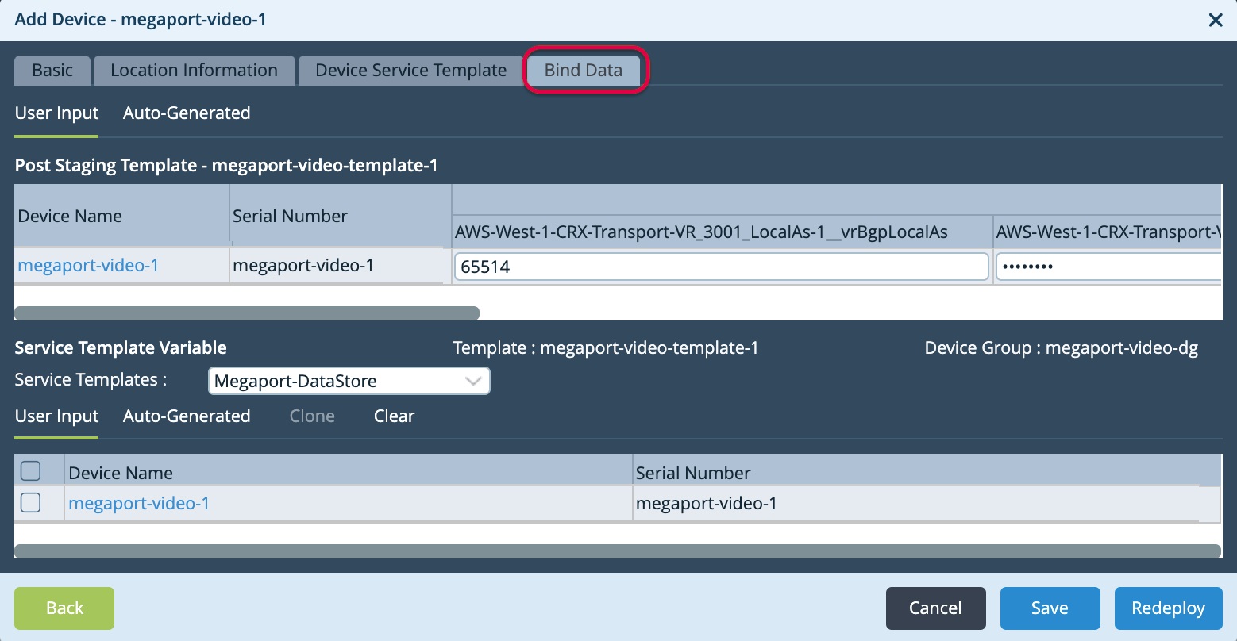Click the masked password field
The width and height of the screenshot is (1237, 641).
point(1112,266)
